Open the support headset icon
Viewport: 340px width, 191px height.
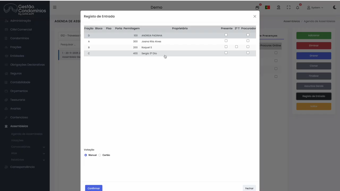[278, 8]
